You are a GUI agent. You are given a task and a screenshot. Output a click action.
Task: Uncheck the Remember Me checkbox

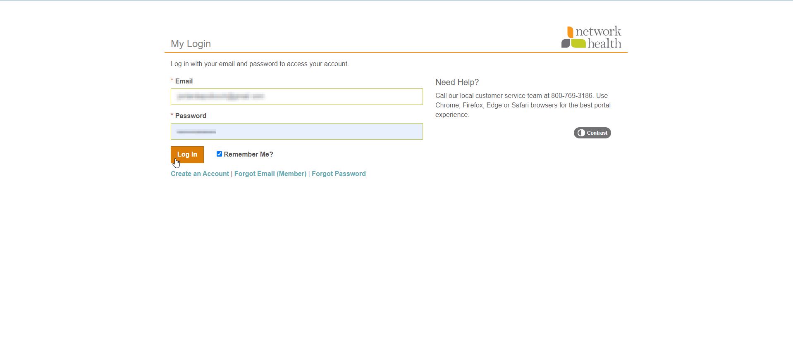[219, 154]
